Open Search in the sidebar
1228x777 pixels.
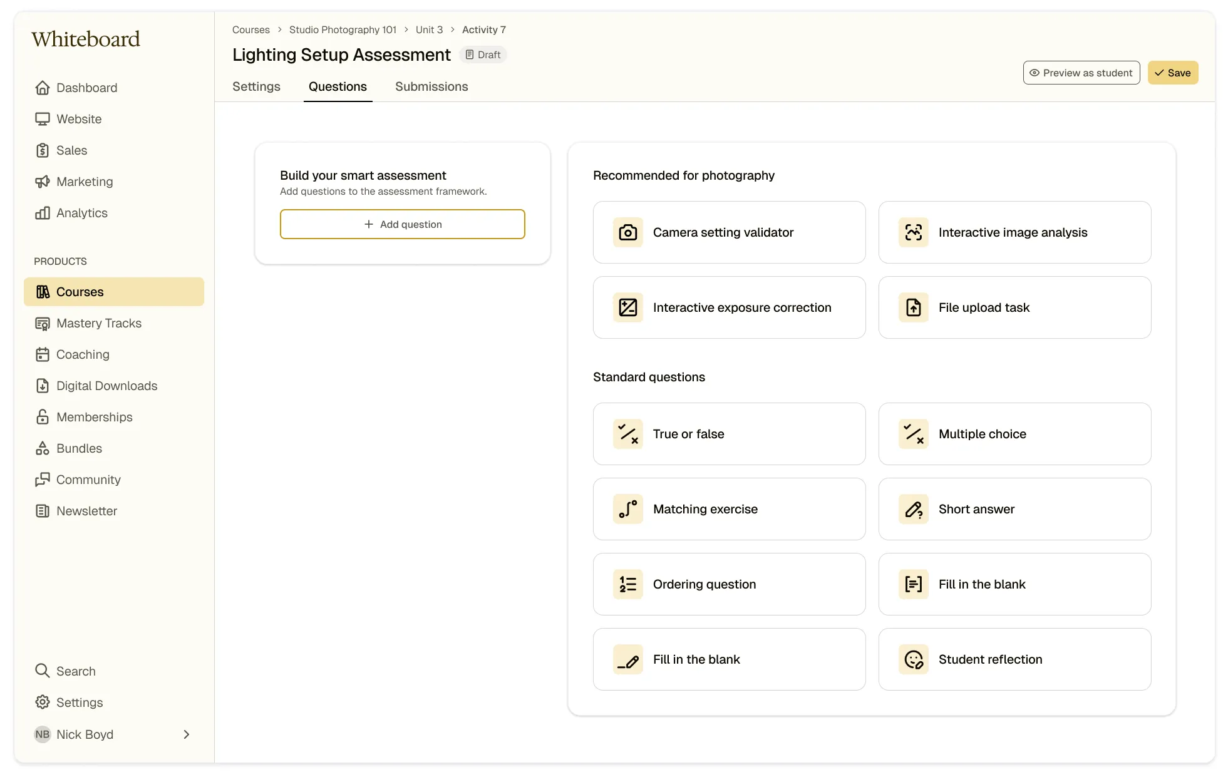(x=75, y=671)
